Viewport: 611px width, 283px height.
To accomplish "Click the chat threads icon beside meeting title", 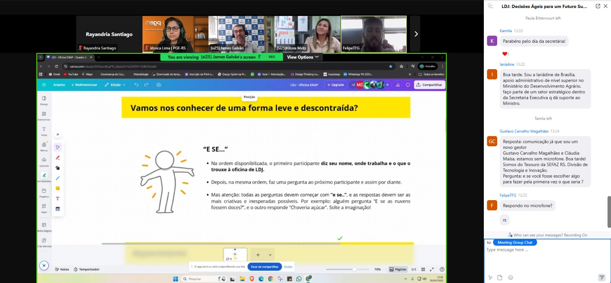I will click(x=490, y=6).
